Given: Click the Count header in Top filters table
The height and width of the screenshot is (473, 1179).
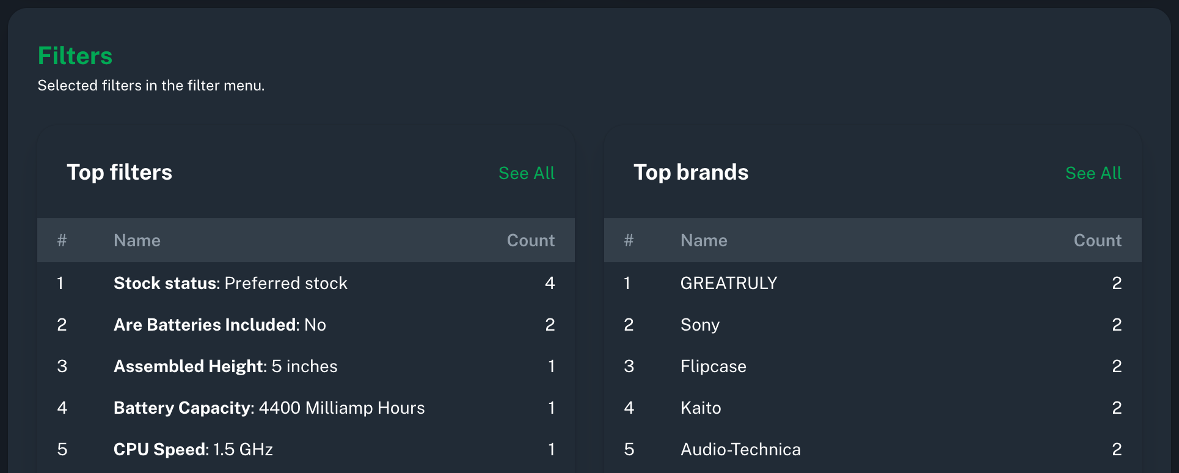Looking at the screenshot, I should (530, 241).
